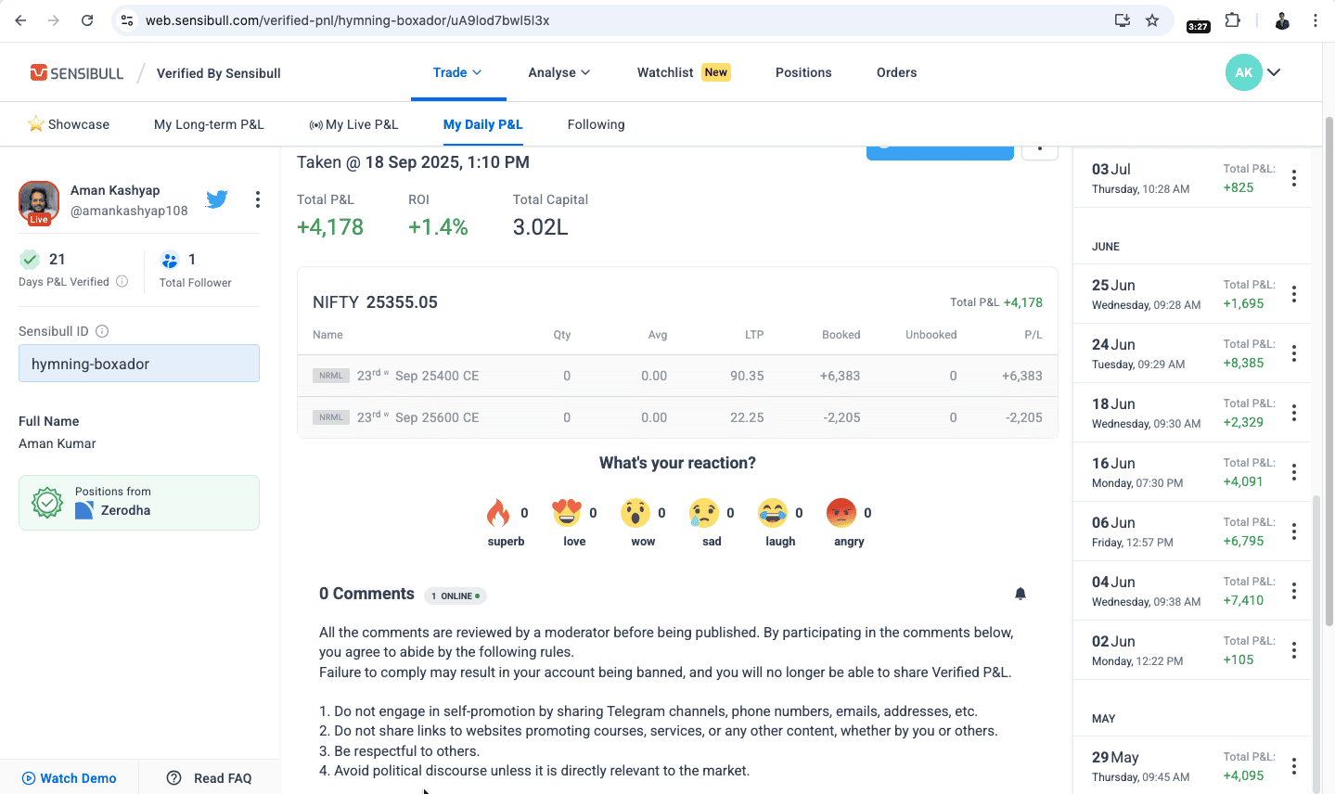Expand the AK account menu chevron
Viewport: 1335px width, 794px height.
pyautogui.click(x=1274, y=72)
